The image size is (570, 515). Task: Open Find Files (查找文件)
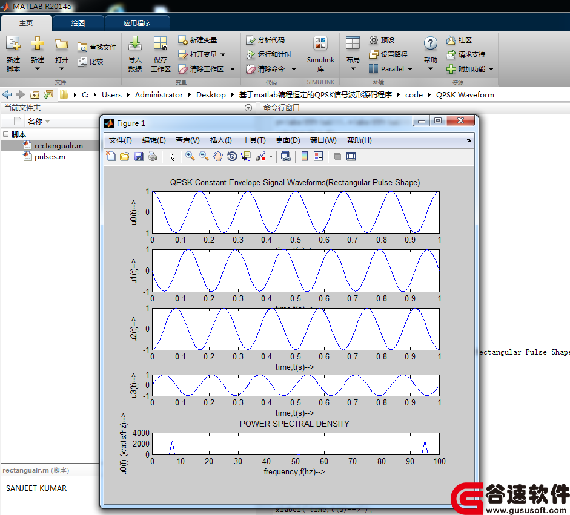coord(97,47)
